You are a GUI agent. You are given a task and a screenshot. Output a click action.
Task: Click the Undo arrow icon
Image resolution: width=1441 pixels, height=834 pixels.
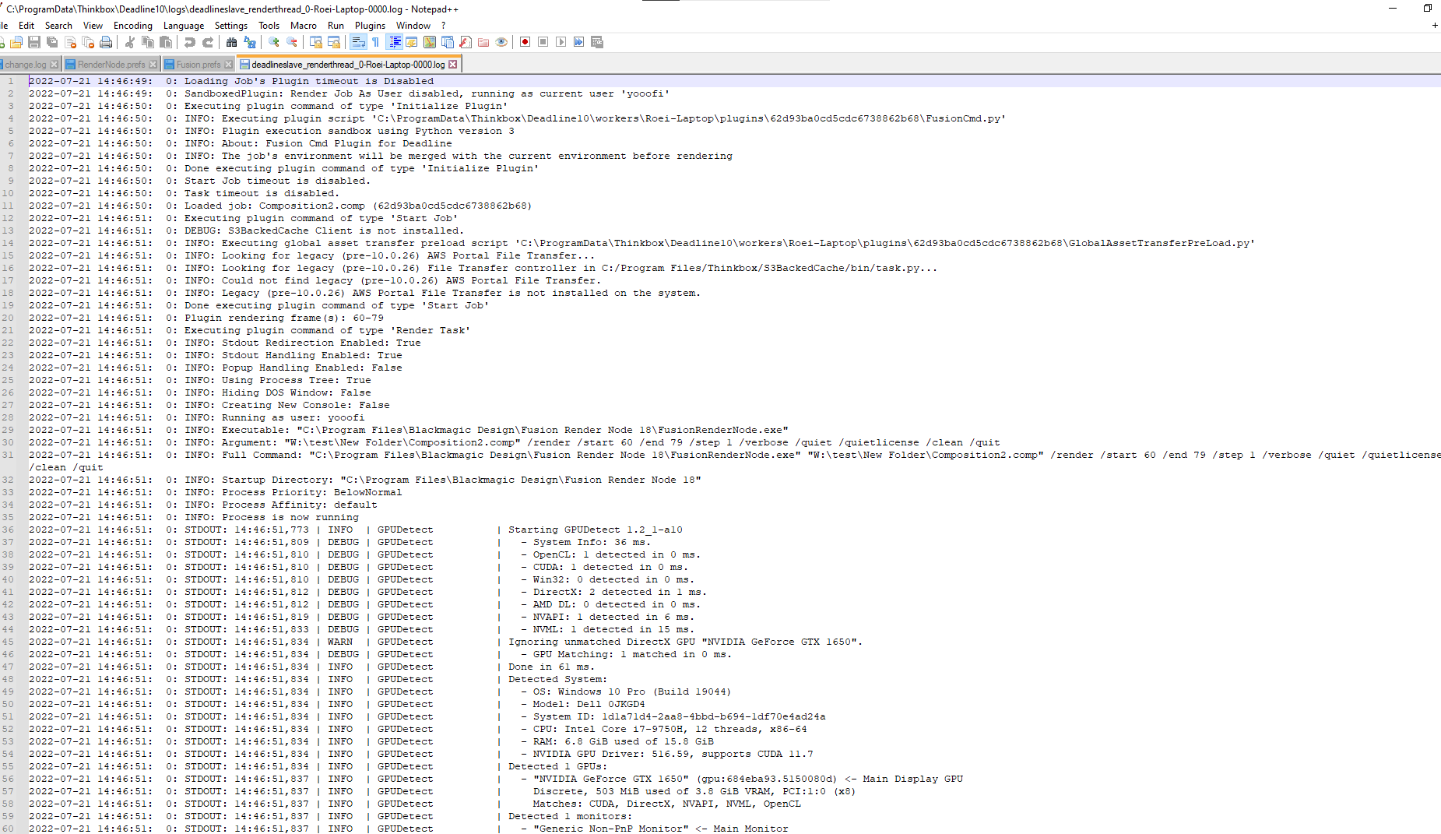point(190,42)
